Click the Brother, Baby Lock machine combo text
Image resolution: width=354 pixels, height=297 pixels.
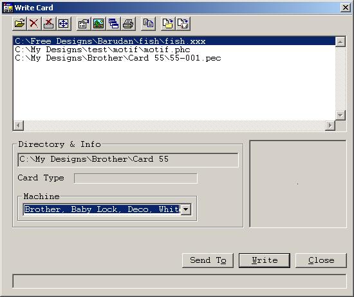[x=102, y=209]
